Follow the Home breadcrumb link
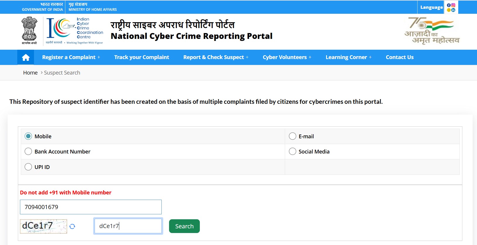The width and height of the screenshot is (477, 245). click(30, 73)
